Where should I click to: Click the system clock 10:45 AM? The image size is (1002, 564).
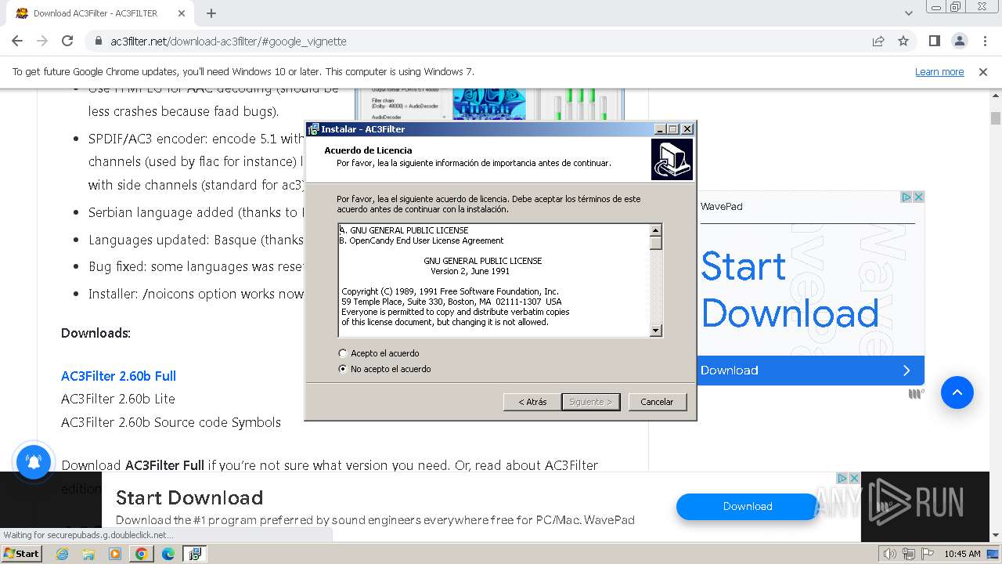(x=962, y=554)
